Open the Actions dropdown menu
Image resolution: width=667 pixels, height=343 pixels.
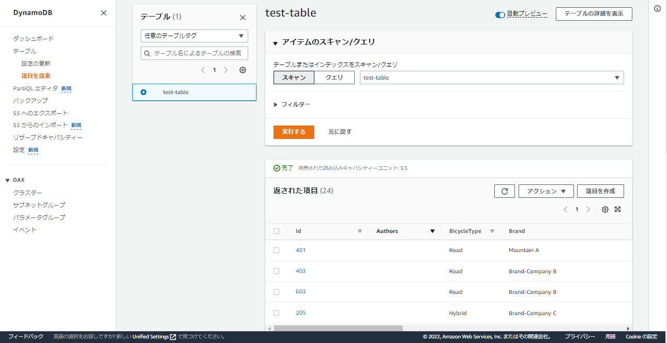[x=546, y=191]
